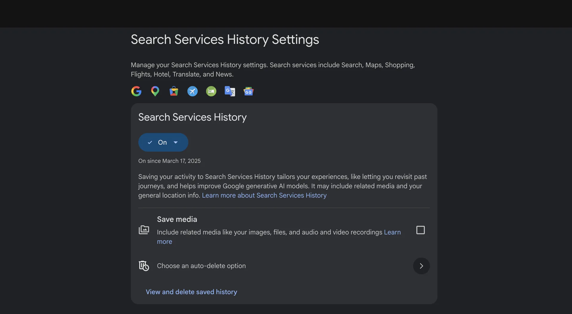Click the Save media heading text
The height and width of the screenshot is (314, 572).
point(177,219)
